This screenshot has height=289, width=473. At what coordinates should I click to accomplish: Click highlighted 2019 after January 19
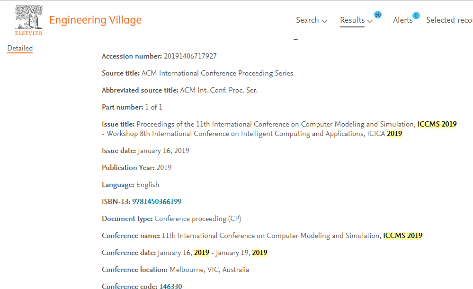pyautogui.click(x=260, y=253)
